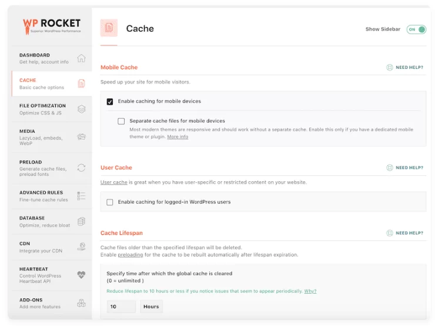Click the lifebuoy icon beside Mobile Cache help
This screenshot has width=439, height=326.
[390, 67]
